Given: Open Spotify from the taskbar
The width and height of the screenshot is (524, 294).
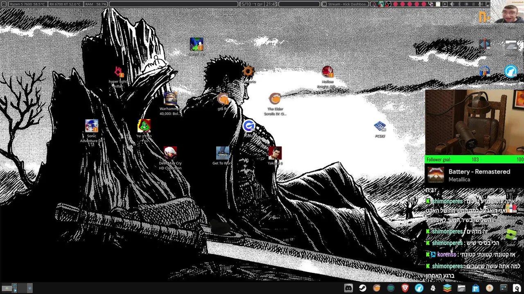Looking at the screenshot, I should point(391,288).
